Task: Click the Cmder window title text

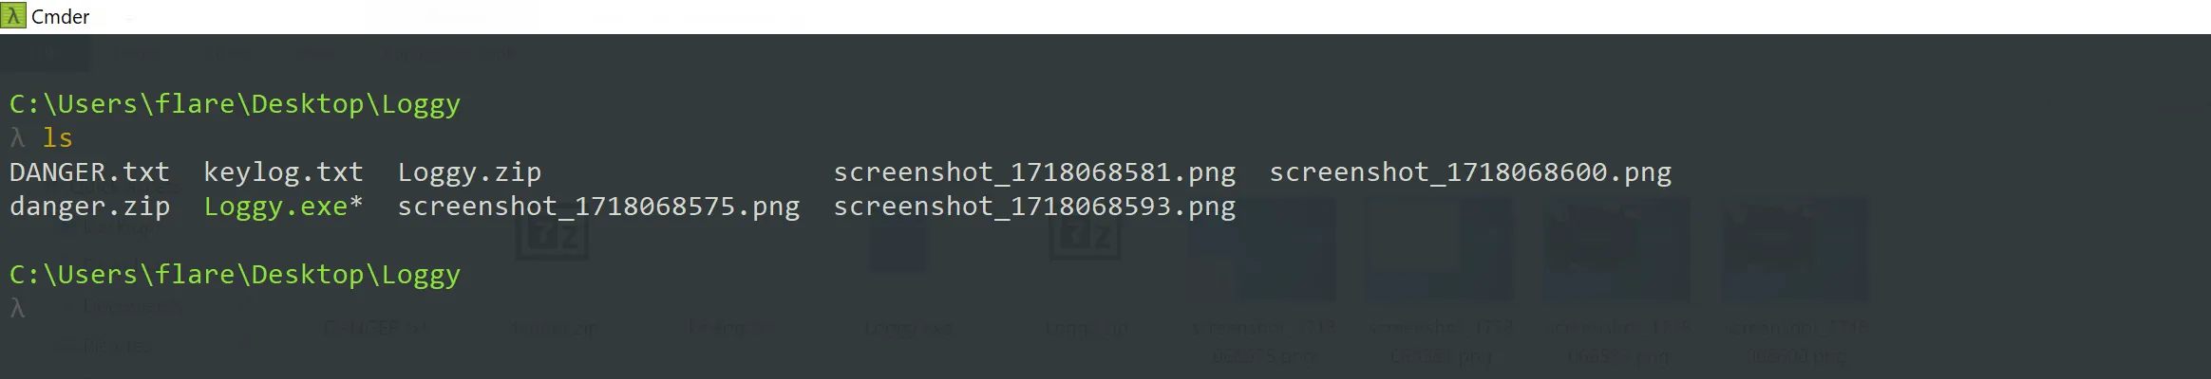Action: pos(61,17)
